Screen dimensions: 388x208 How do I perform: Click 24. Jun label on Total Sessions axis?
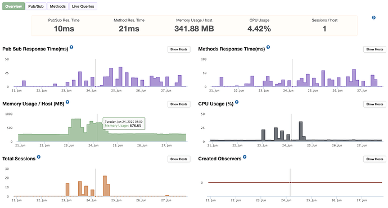(91, 200)
